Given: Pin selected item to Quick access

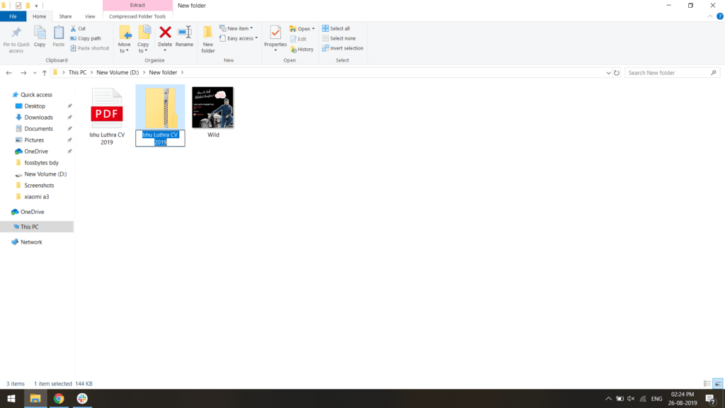Looking at the screenshot, I should coord(16,40).
